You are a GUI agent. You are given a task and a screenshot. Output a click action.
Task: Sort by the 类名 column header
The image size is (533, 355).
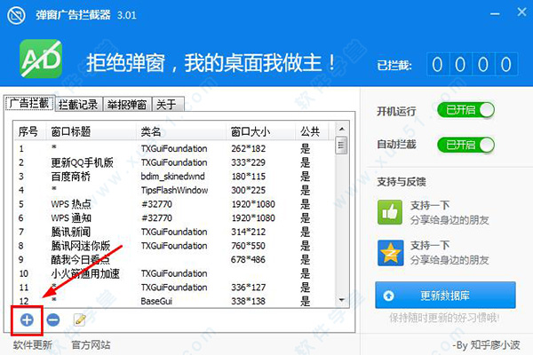point(181,131)
